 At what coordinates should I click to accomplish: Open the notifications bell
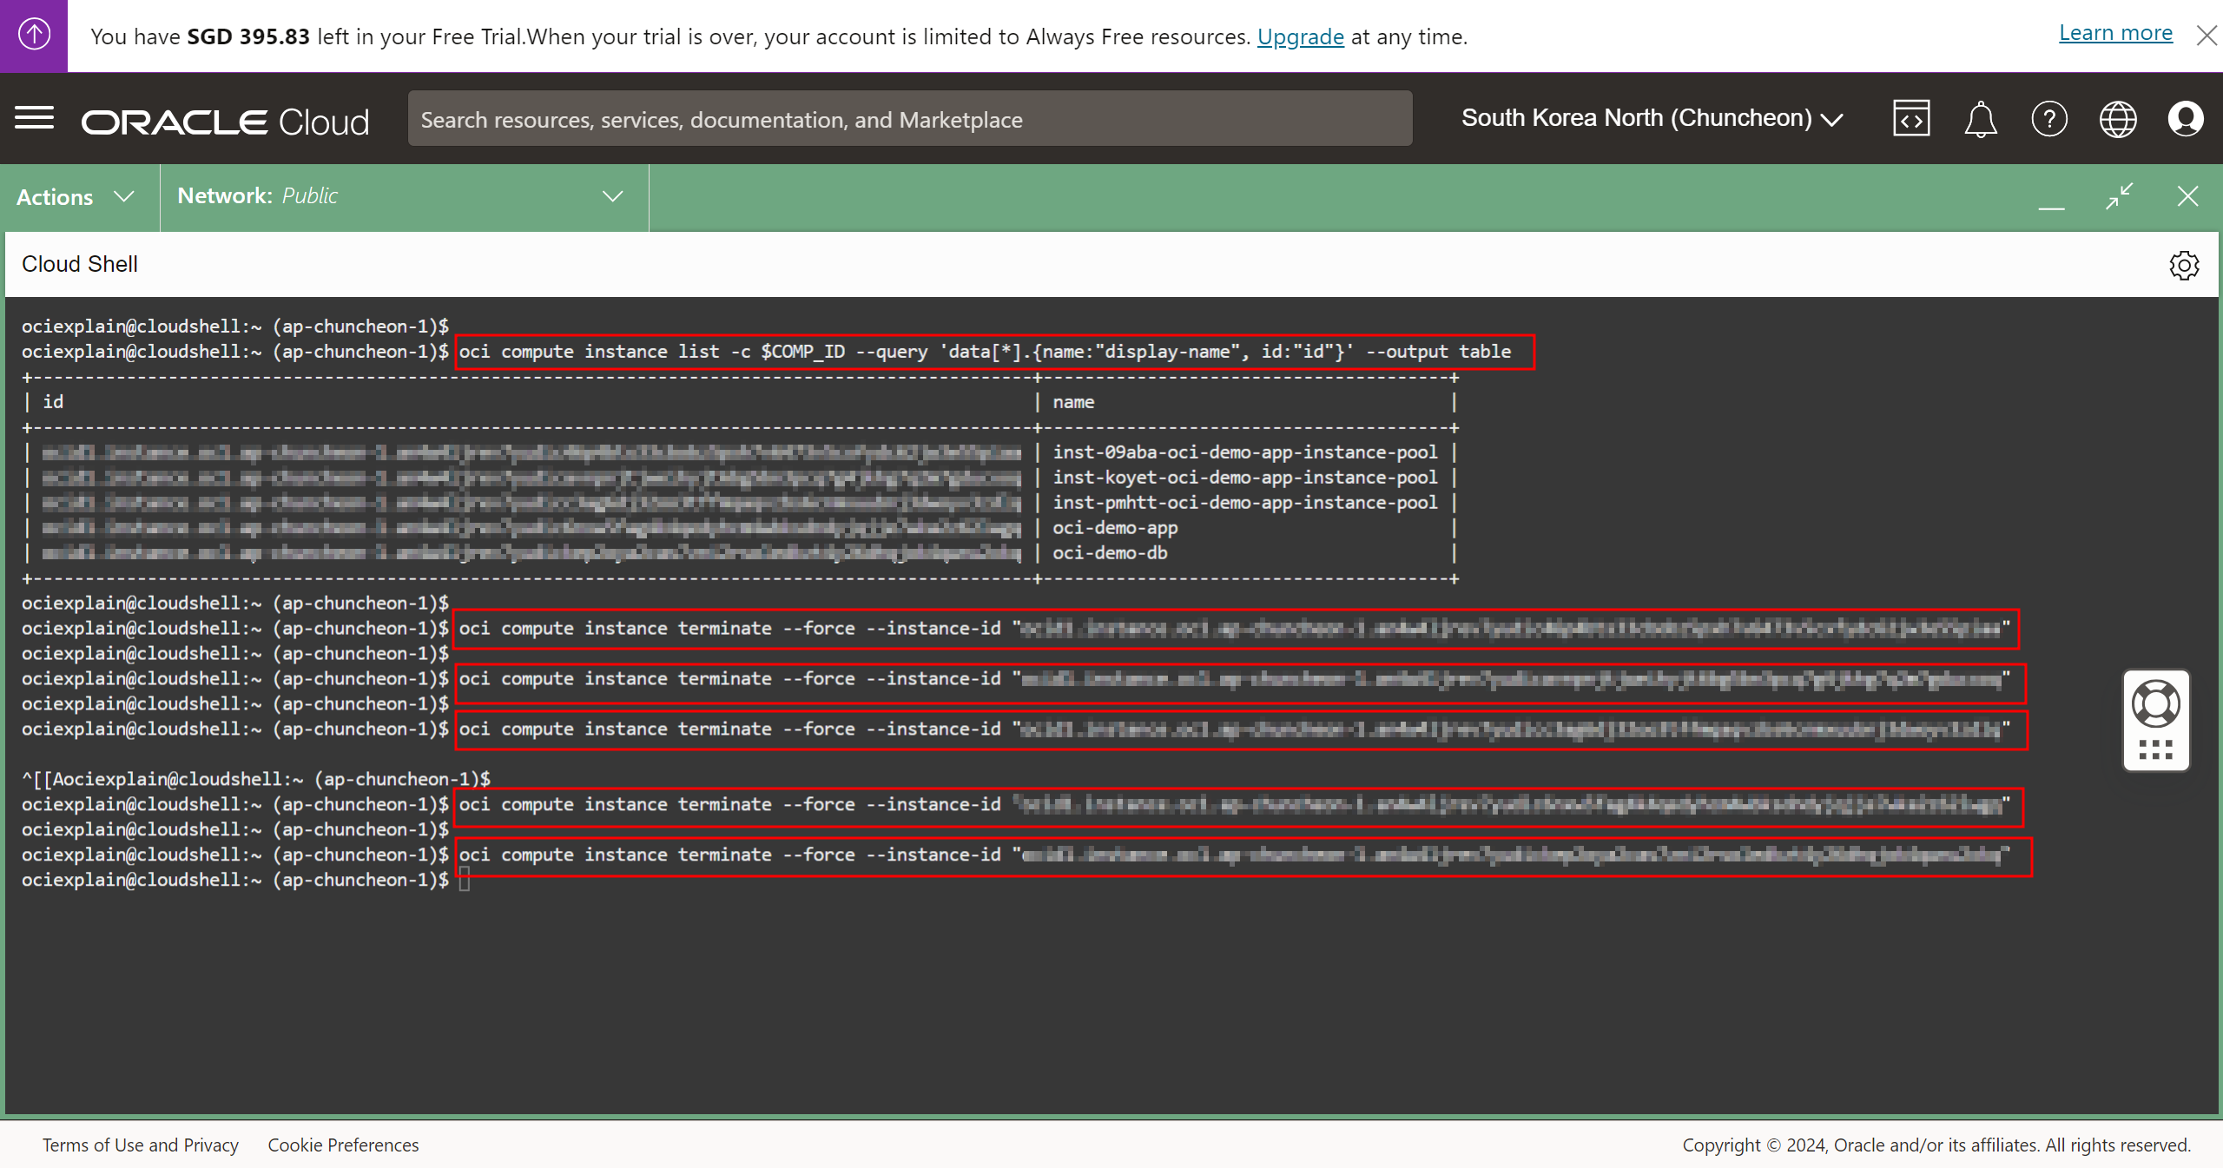[x=1980, y=119]
